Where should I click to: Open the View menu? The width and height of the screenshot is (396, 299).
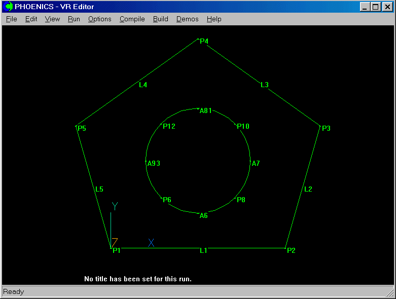point(52,19)
